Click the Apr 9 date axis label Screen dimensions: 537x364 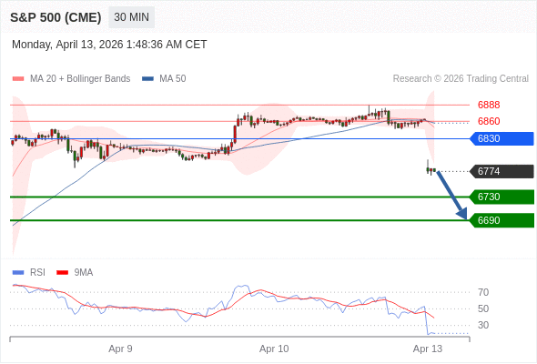pyautogui.click(x=120, y=349)
